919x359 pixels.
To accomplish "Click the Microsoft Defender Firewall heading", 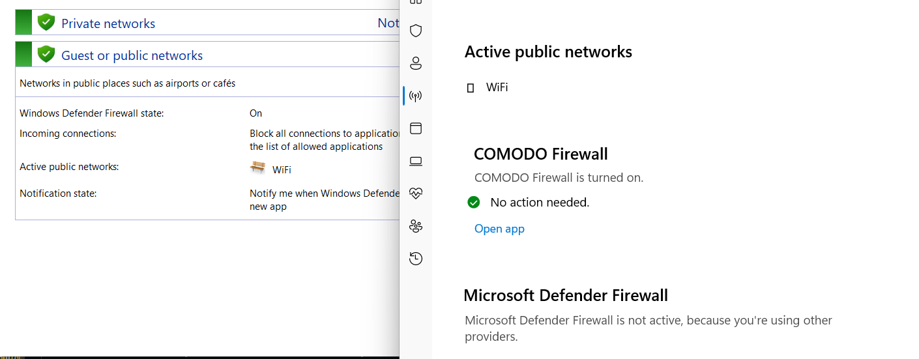I will click(x=566, y=296).
